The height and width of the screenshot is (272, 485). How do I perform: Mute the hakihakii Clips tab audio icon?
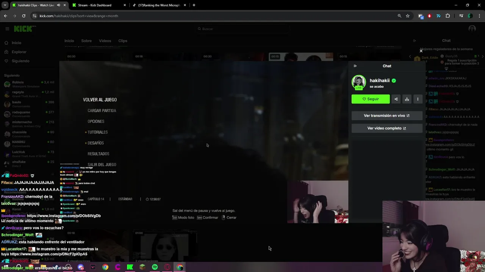click(58, 5)
